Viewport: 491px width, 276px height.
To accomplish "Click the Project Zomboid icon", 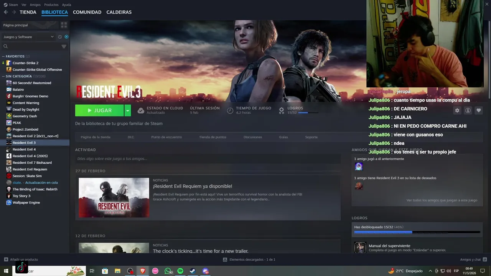I will (x=9, y=129).
